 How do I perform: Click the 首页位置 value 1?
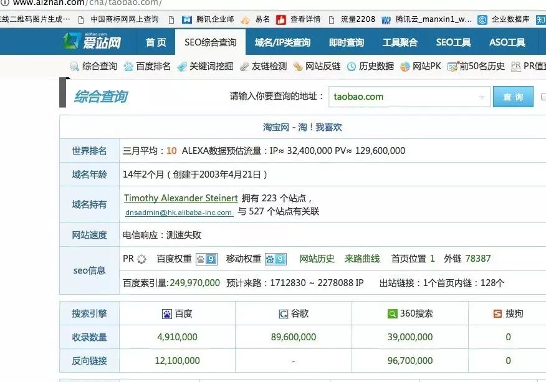click(x=433, y=259)
